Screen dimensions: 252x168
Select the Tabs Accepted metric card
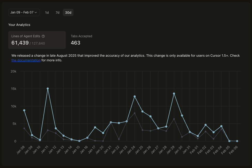pos(81,40)
